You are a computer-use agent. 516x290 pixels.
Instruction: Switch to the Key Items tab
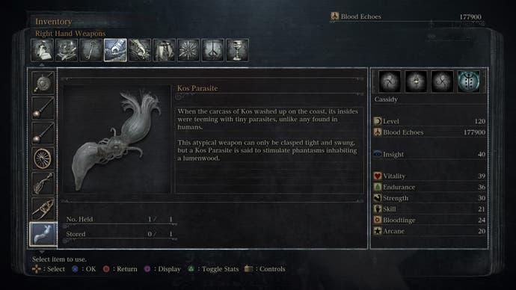pos(90,50)
